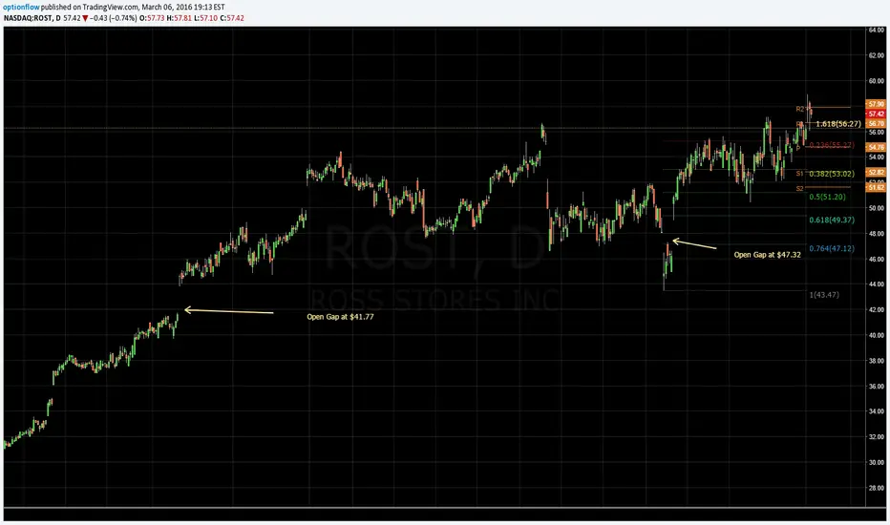
Task: Click the R2 pivot label
Action: pyautogui.click(x=799, y=109)
